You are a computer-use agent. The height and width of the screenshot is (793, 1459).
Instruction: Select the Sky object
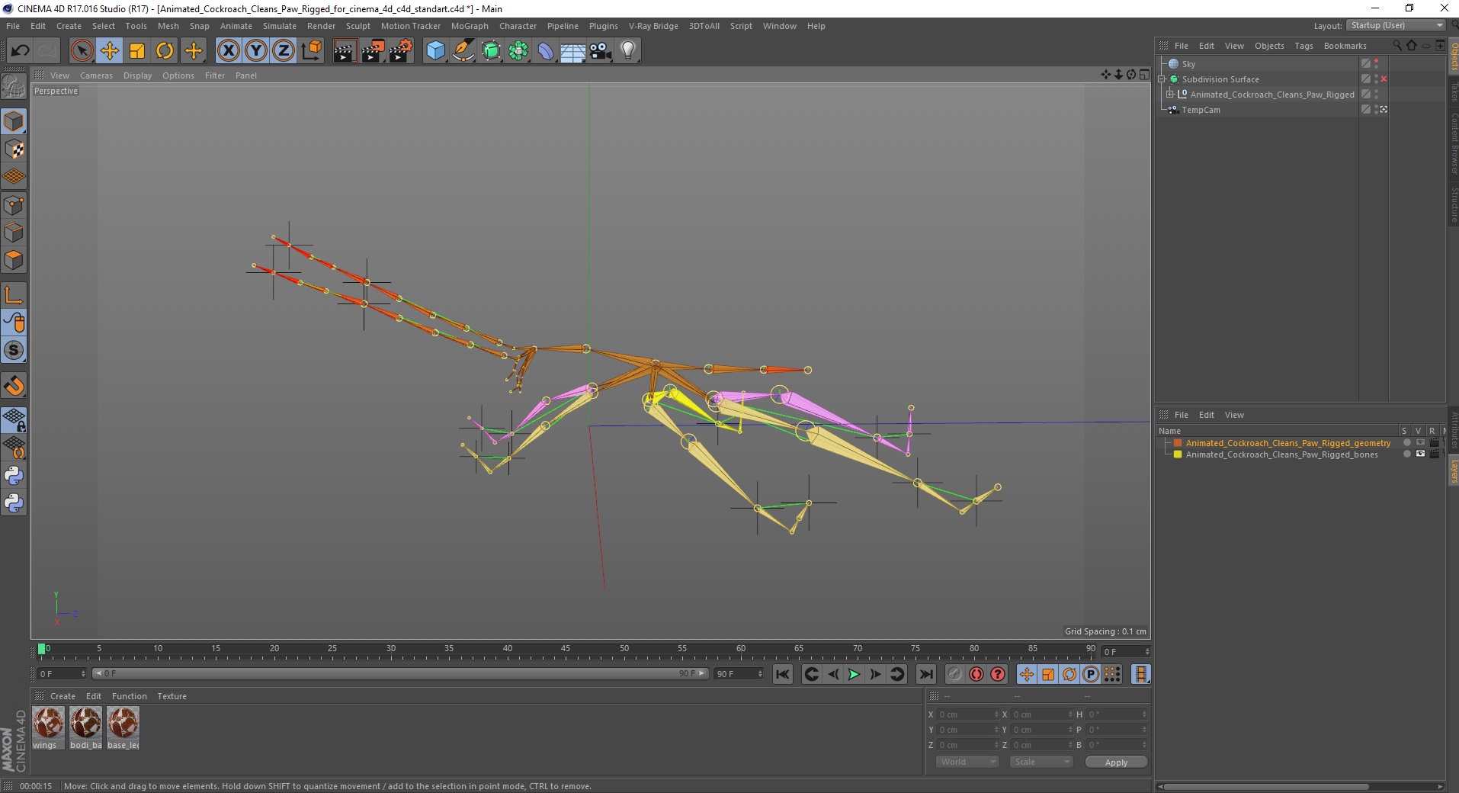(1188, 64)
